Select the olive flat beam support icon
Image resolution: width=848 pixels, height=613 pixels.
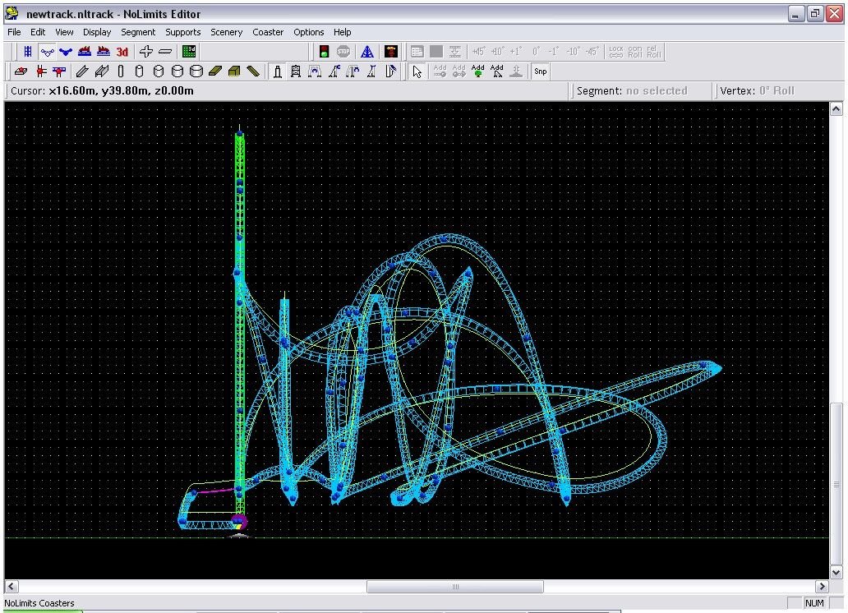pos(215,71)
